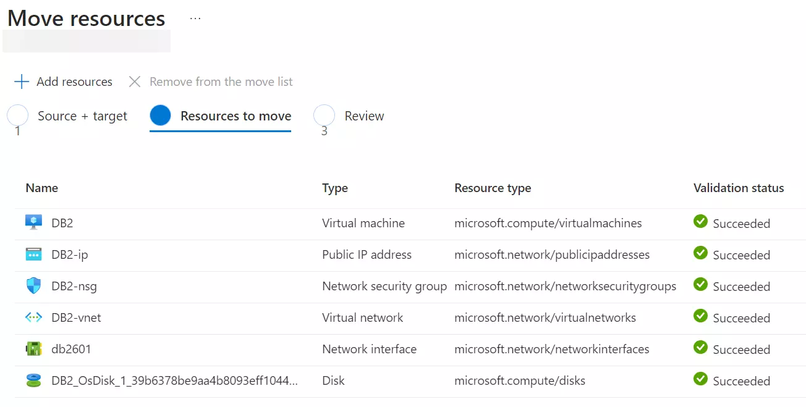Viewport: 806px width, 407px height.
Task: Click the green check in DB2-nsg row
Action: click(700, 284)
